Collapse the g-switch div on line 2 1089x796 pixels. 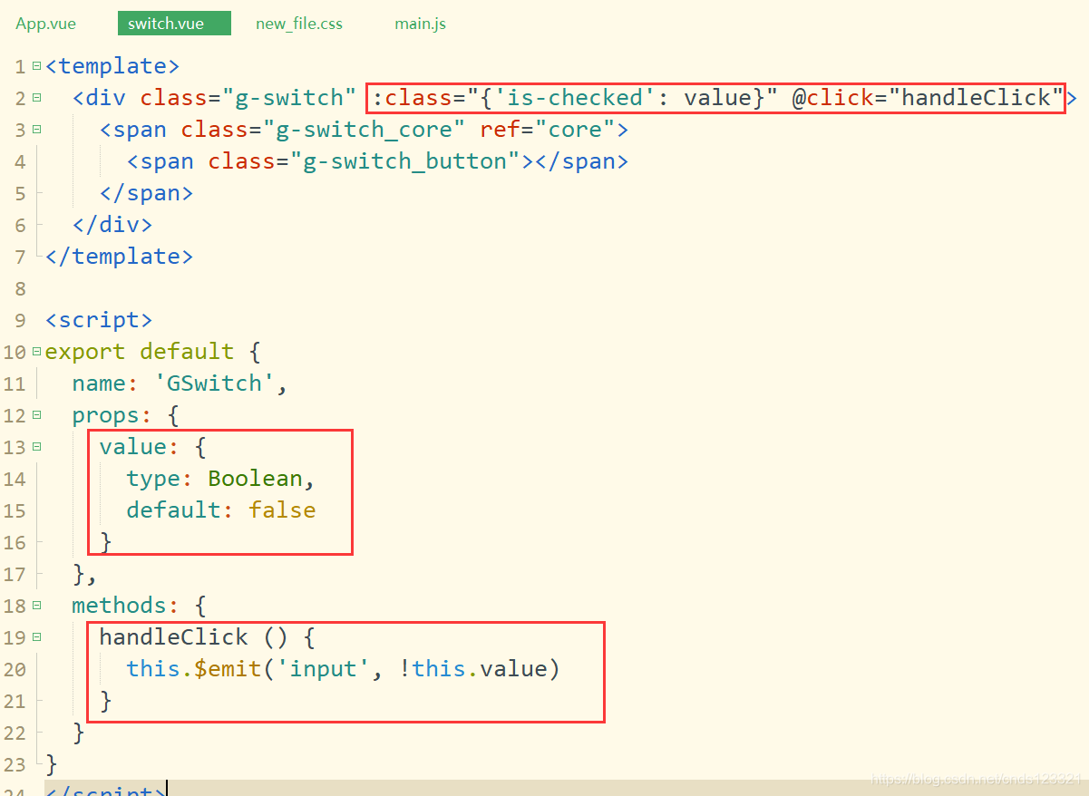click(36, 98)
